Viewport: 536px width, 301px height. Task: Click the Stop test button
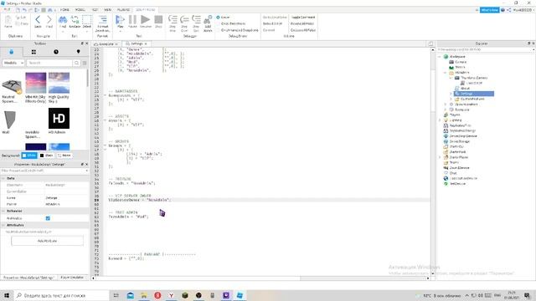point(158,20)
